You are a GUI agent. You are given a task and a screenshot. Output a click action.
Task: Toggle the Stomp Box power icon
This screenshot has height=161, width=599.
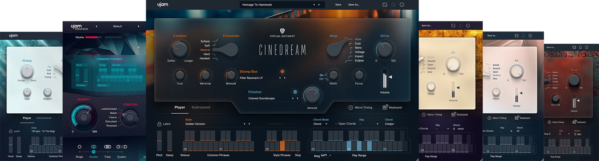point(282,72)
